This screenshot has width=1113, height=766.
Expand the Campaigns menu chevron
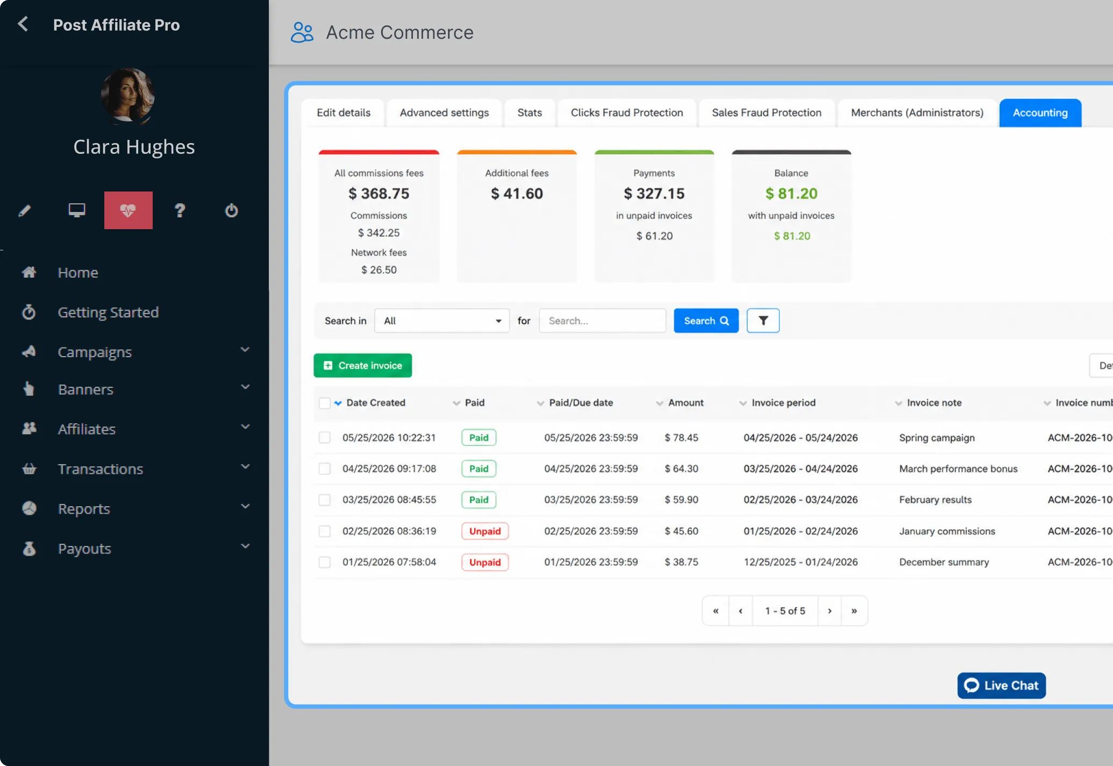(245, 350)
